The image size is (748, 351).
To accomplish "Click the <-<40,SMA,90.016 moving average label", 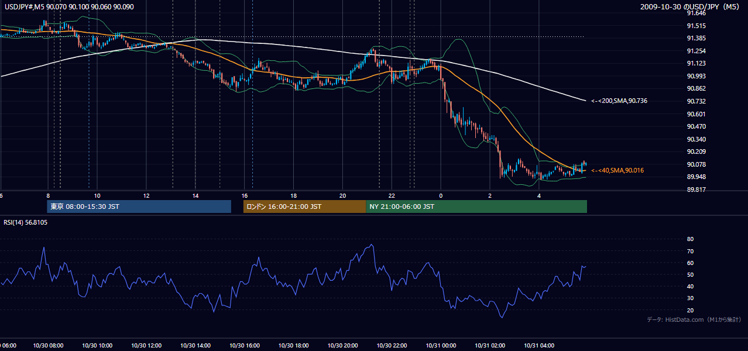I will (x=617, y=170).
